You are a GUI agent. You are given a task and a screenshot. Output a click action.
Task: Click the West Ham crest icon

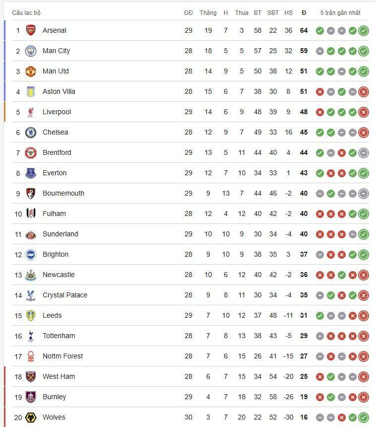click(31, 376)
